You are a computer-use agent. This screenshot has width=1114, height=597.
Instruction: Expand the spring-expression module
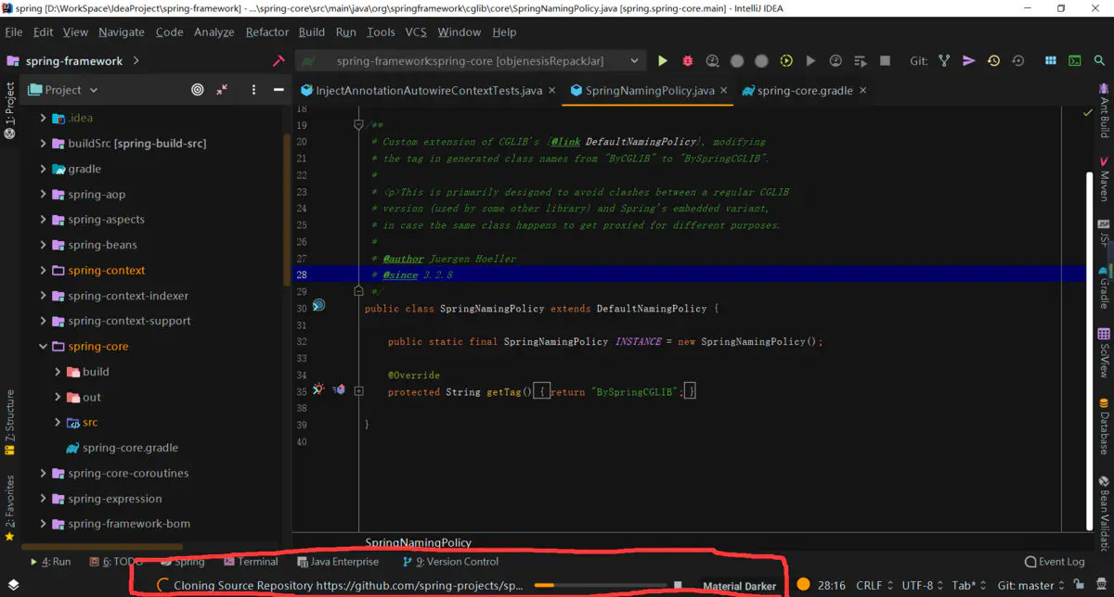[x=43, y=498]
